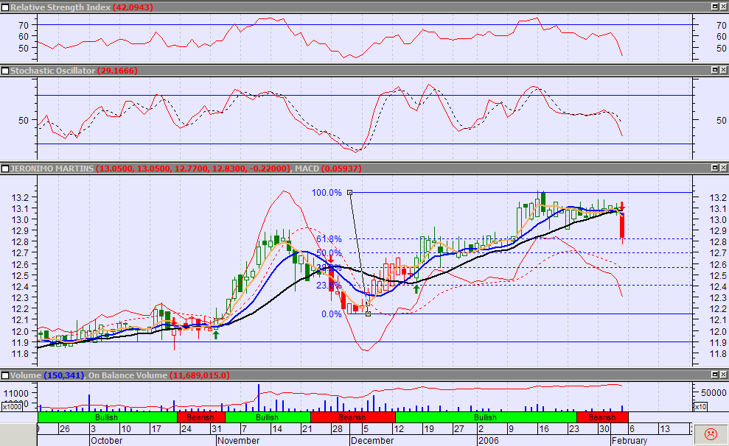Open the Expert Commentary sad-face icon
Screen dimensions: 729x446
(x=711, y=434)
